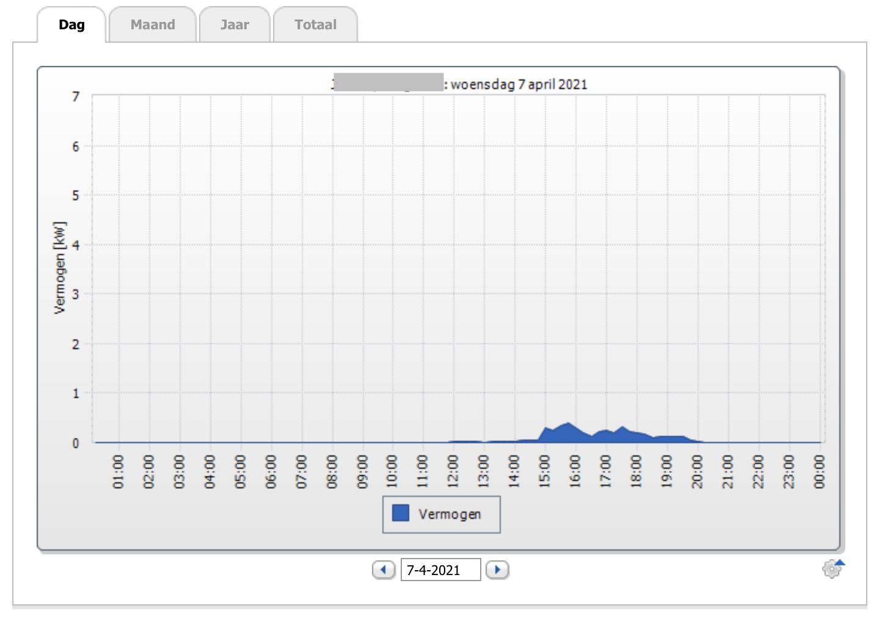
Task: Click the 7 value on power axis
Action: [76, 96]
